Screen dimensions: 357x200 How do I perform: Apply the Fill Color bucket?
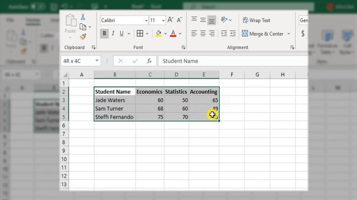click(158, 33)
